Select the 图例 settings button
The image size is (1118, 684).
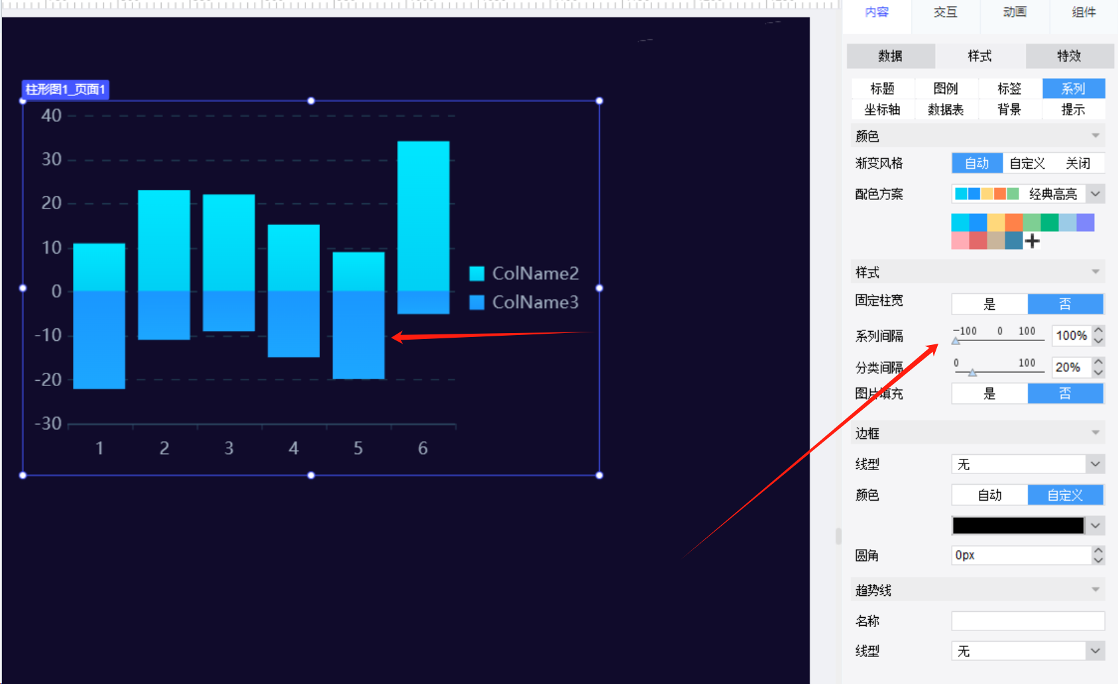(946, 88)
